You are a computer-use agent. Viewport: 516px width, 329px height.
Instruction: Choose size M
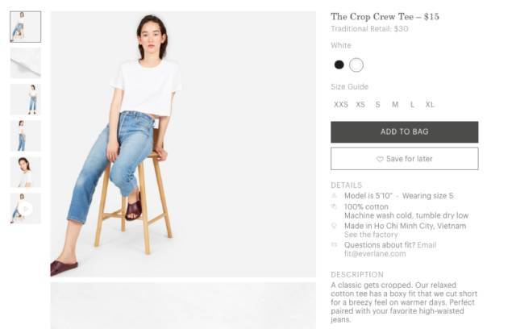point(395,105)
